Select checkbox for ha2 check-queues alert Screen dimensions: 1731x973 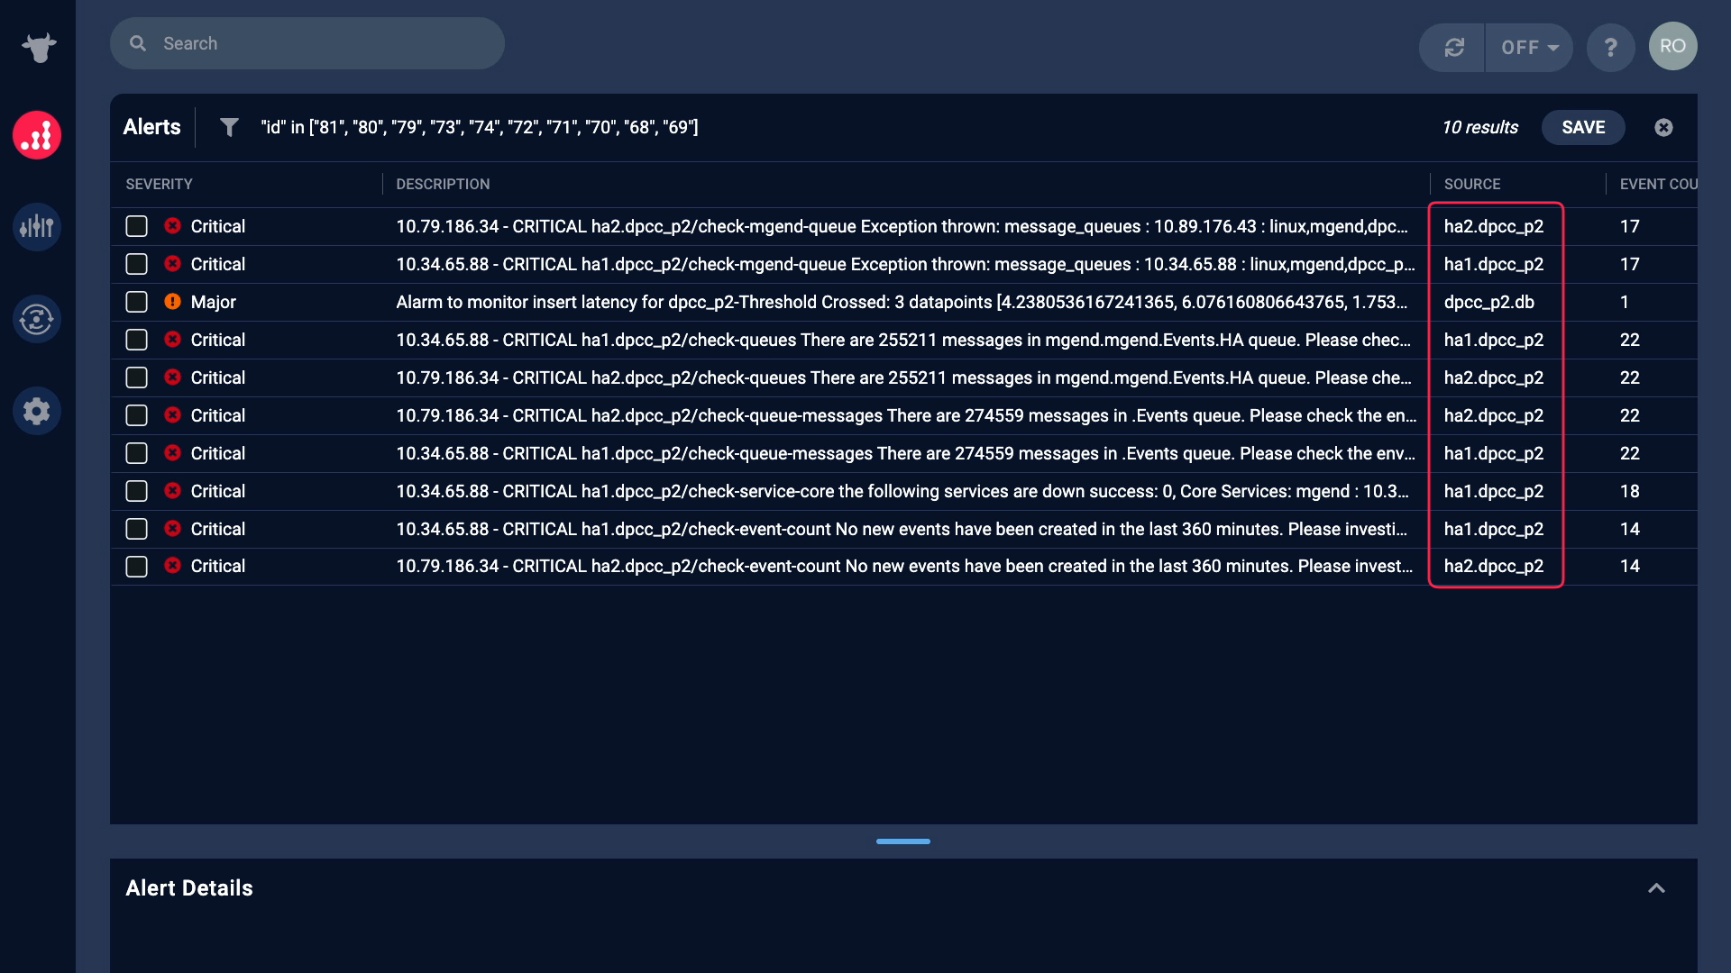pos(136,377)
